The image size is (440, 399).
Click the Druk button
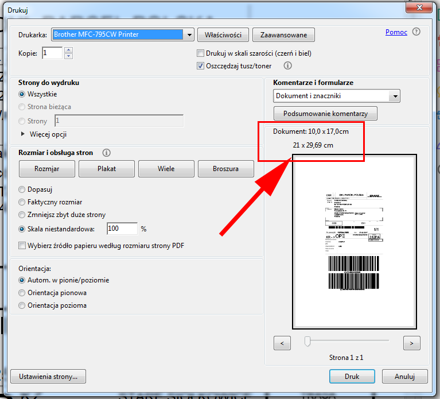coord(352,377)
